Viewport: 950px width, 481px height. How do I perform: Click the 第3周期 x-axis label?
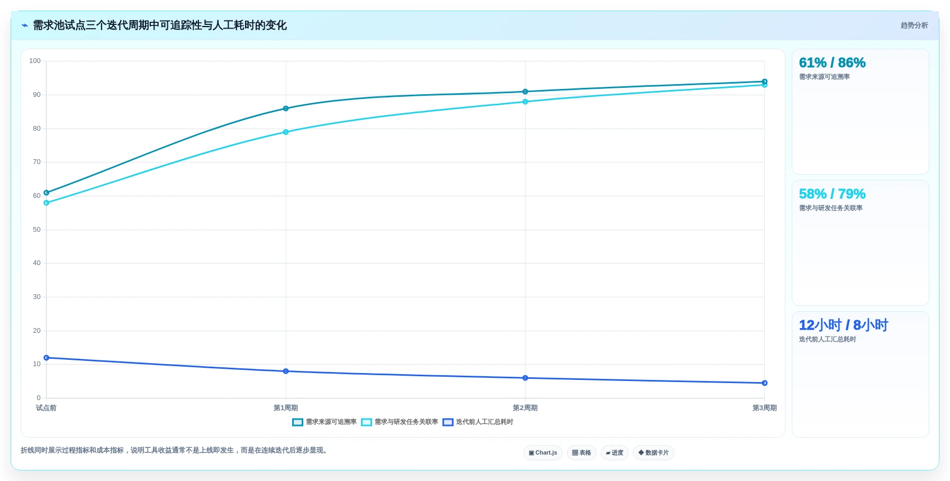[x=765, y=408]
